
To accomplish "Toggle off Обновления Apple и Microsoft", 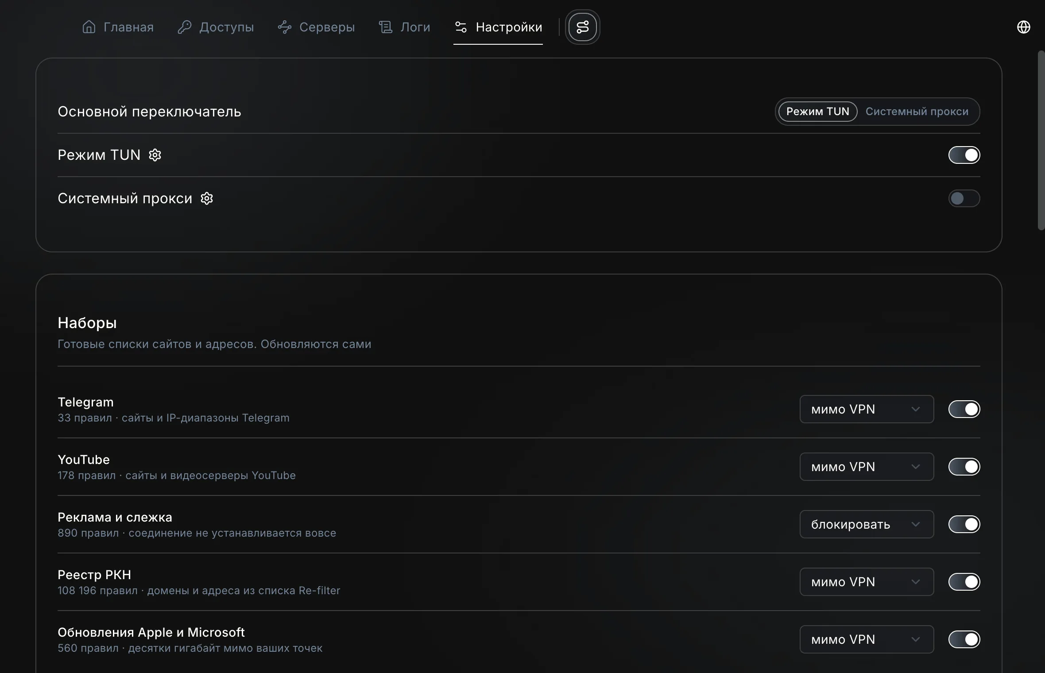I will pyautogui.click(x=964, y=639).
